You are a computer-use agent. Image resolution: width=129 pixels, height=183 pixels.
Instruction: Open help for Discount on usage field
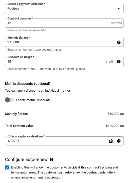[119, 62]
